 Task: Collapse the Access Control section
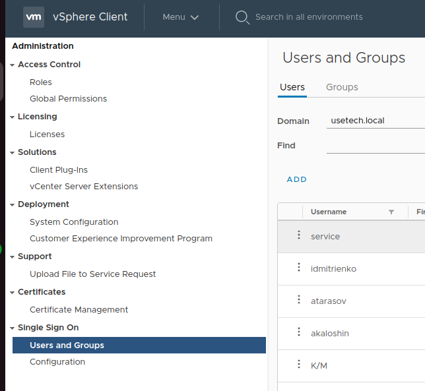point(12,65)
